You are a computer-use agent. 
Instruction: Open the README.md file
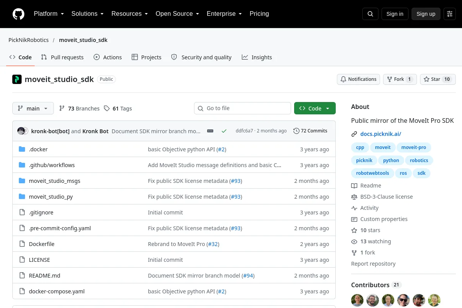click(x=45, y=276)
